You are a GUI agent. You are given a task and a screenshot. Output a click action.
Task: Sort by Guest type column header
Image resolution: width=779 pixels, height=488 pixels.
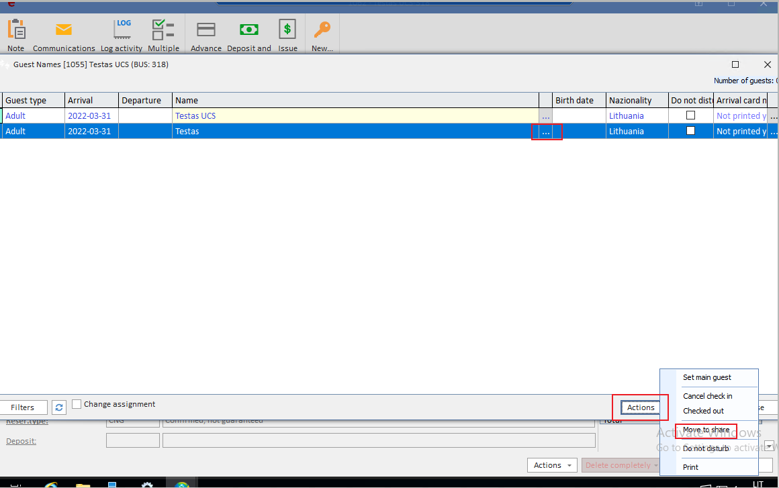click(33, 100)
